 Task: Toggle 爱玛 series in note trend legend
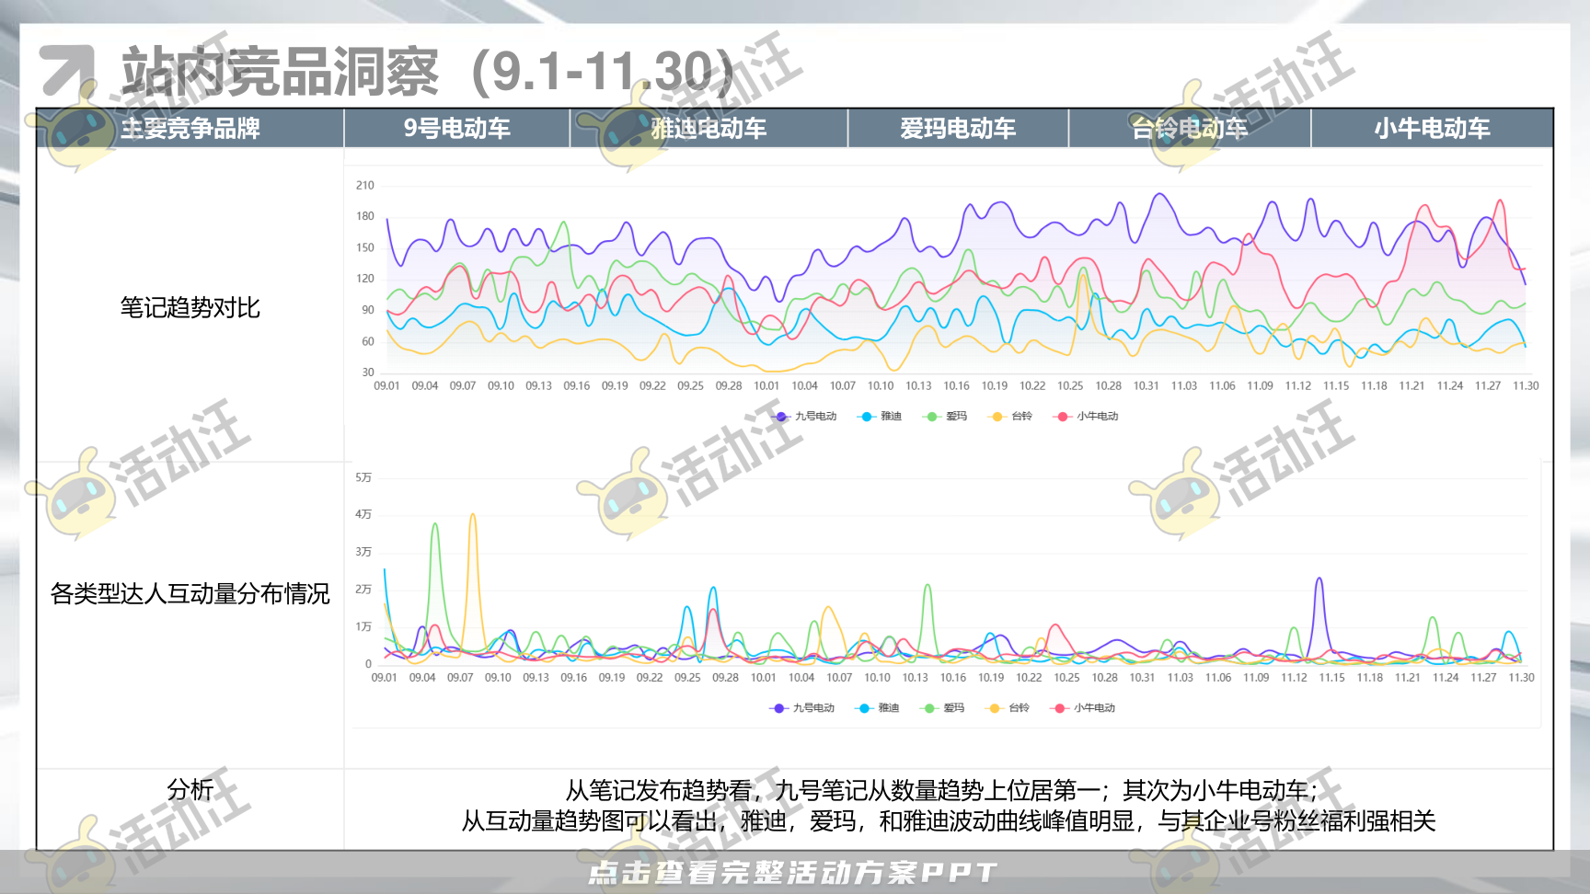pyautogui.click(x=945, y=417)
